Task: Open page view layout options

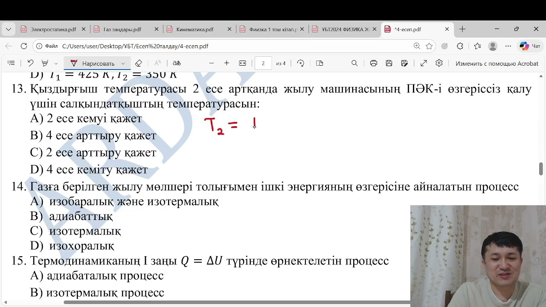Action: [319, 63]
